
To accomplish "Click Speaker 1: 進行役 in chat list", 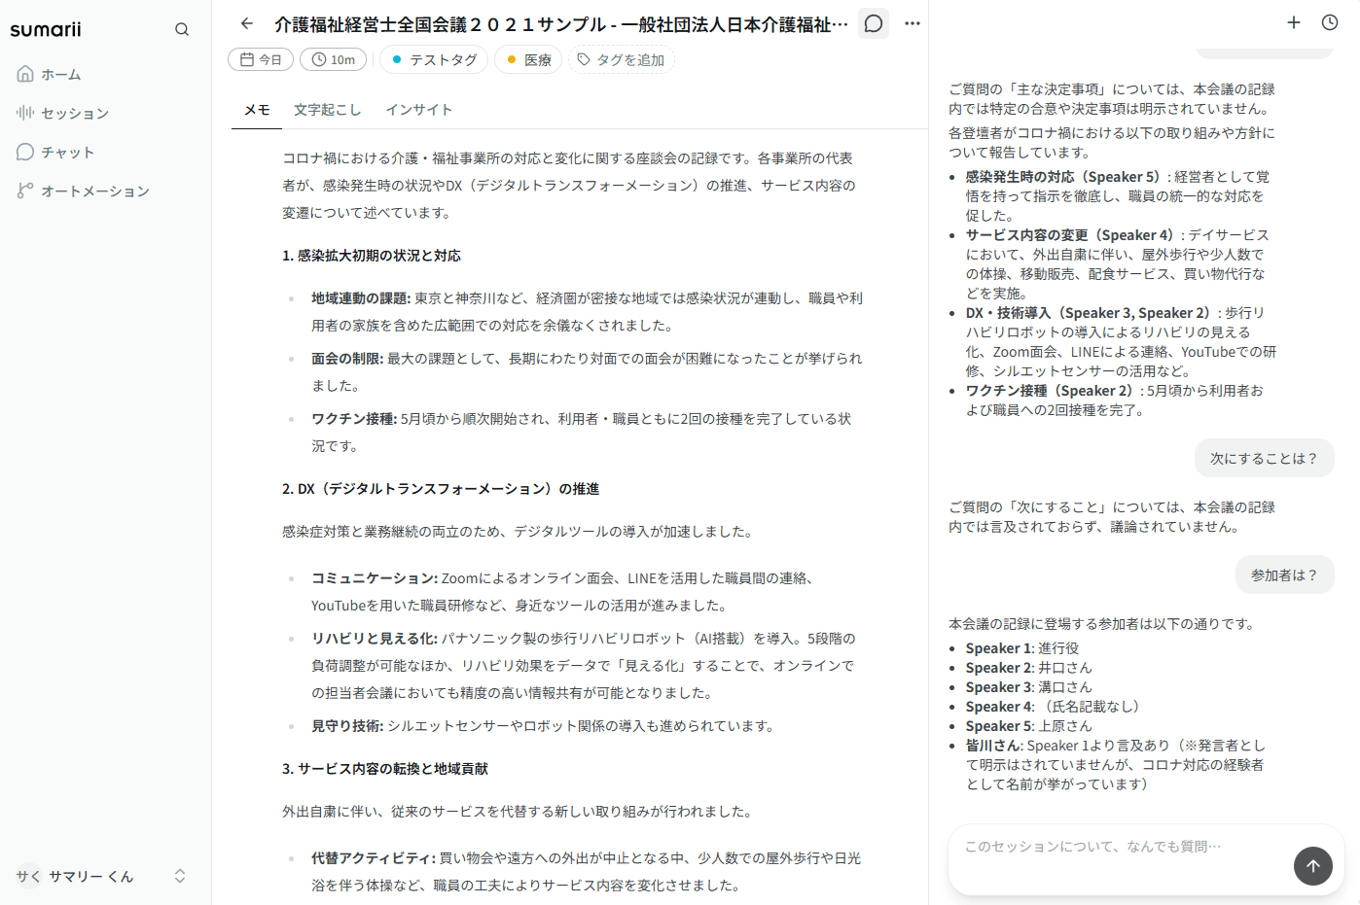I will tap(1022, 648).
